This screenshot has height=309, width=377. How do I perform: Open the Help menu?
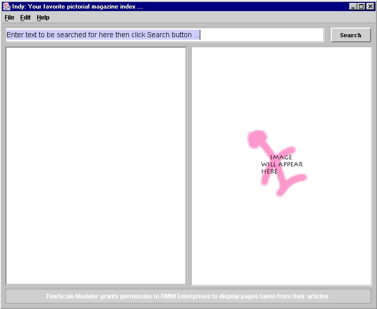point(43,18)
